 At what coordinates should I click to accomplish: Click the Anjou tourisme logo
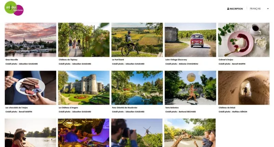[14, 8]
